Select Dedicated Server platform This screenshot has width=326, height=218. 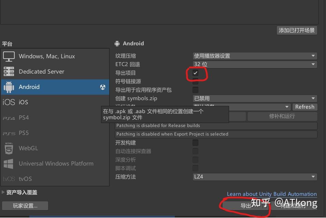[x=55, y=72]
